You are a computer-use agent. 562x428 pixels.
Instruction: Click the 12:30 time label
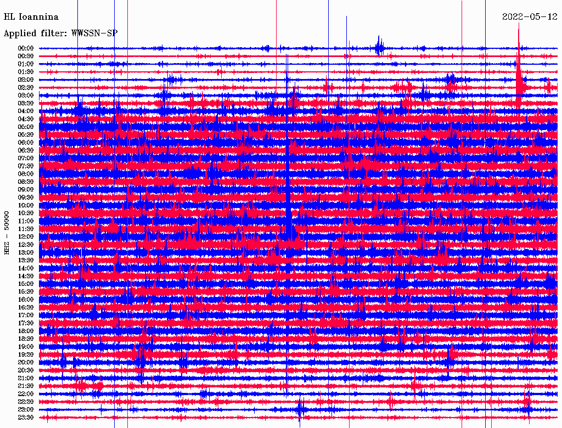26,245
